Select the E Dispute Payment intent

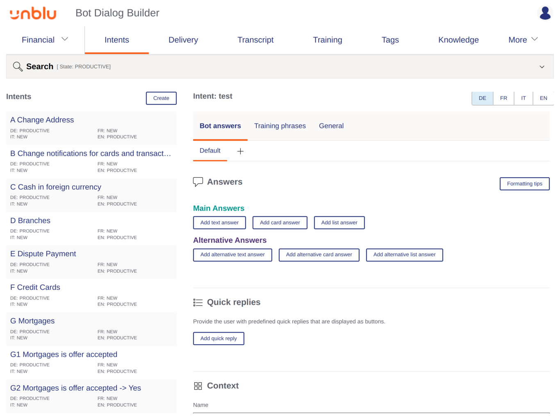tap(43, 254)
